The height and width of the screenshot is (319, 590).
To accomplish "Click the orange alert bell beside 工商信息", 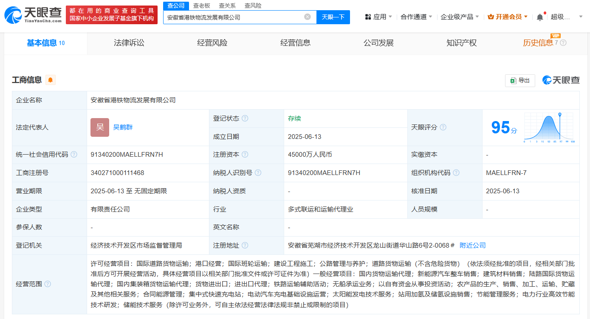I will [x=51, y=80].
